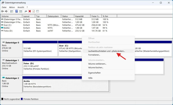Viewport: 173px width, 105px height.
Task: Open the ? help menu
Action: pos(27,7)
